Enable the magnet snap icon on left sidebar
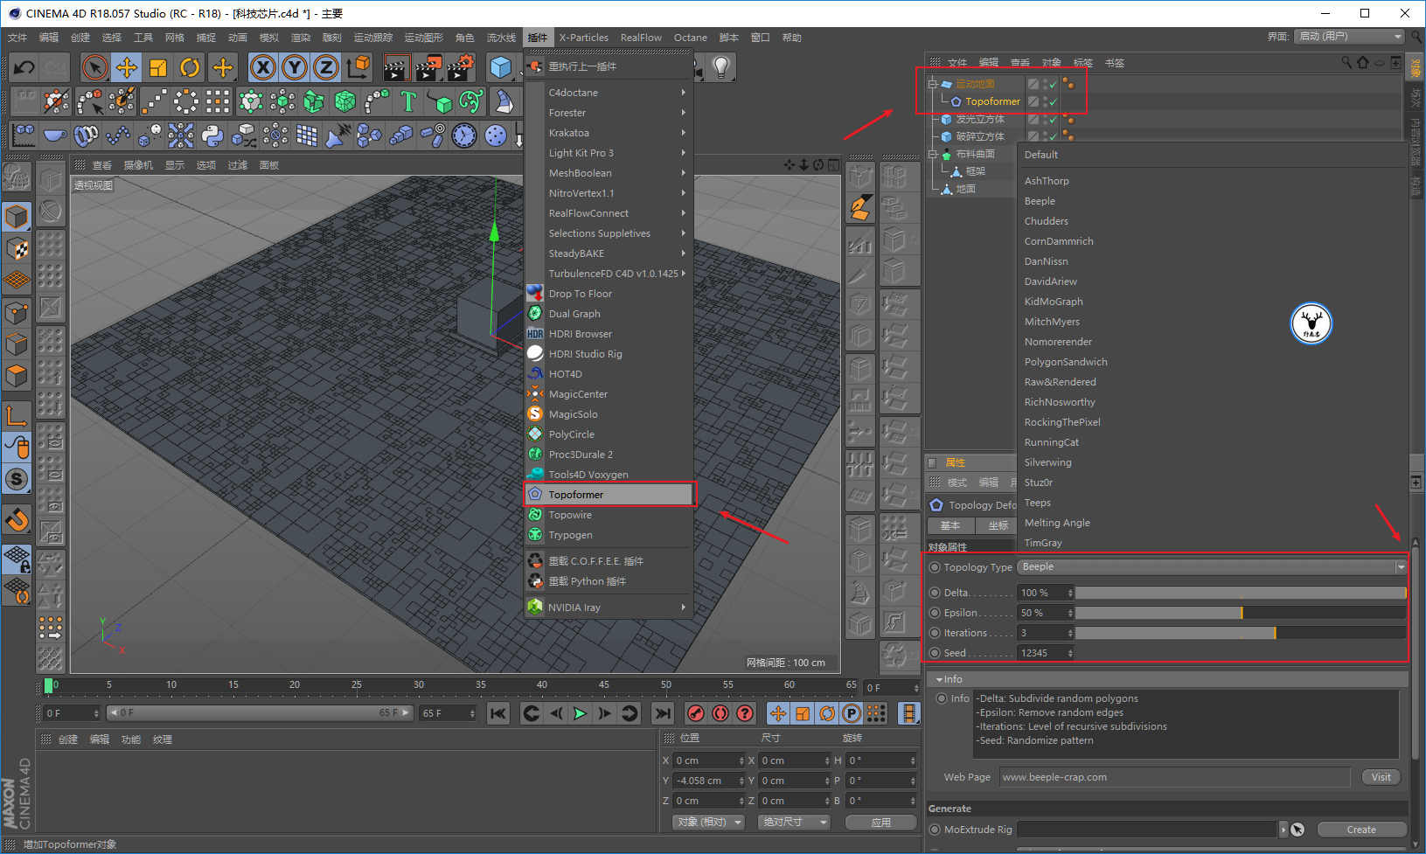Screen dimensions: 1426x854 click(x=17, y=521)
